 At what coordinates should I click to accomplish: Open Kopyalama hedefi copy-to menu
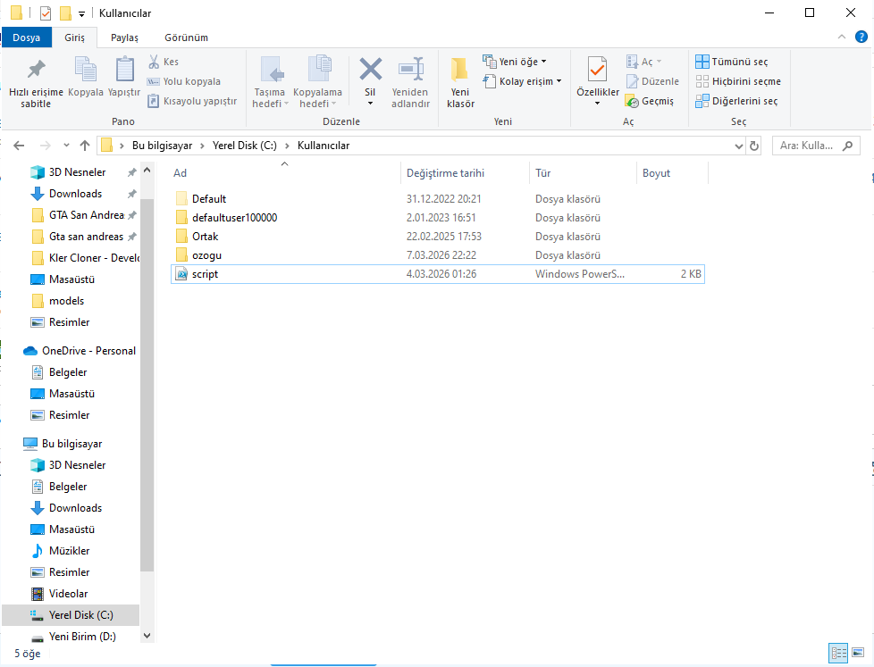(318, 82)
